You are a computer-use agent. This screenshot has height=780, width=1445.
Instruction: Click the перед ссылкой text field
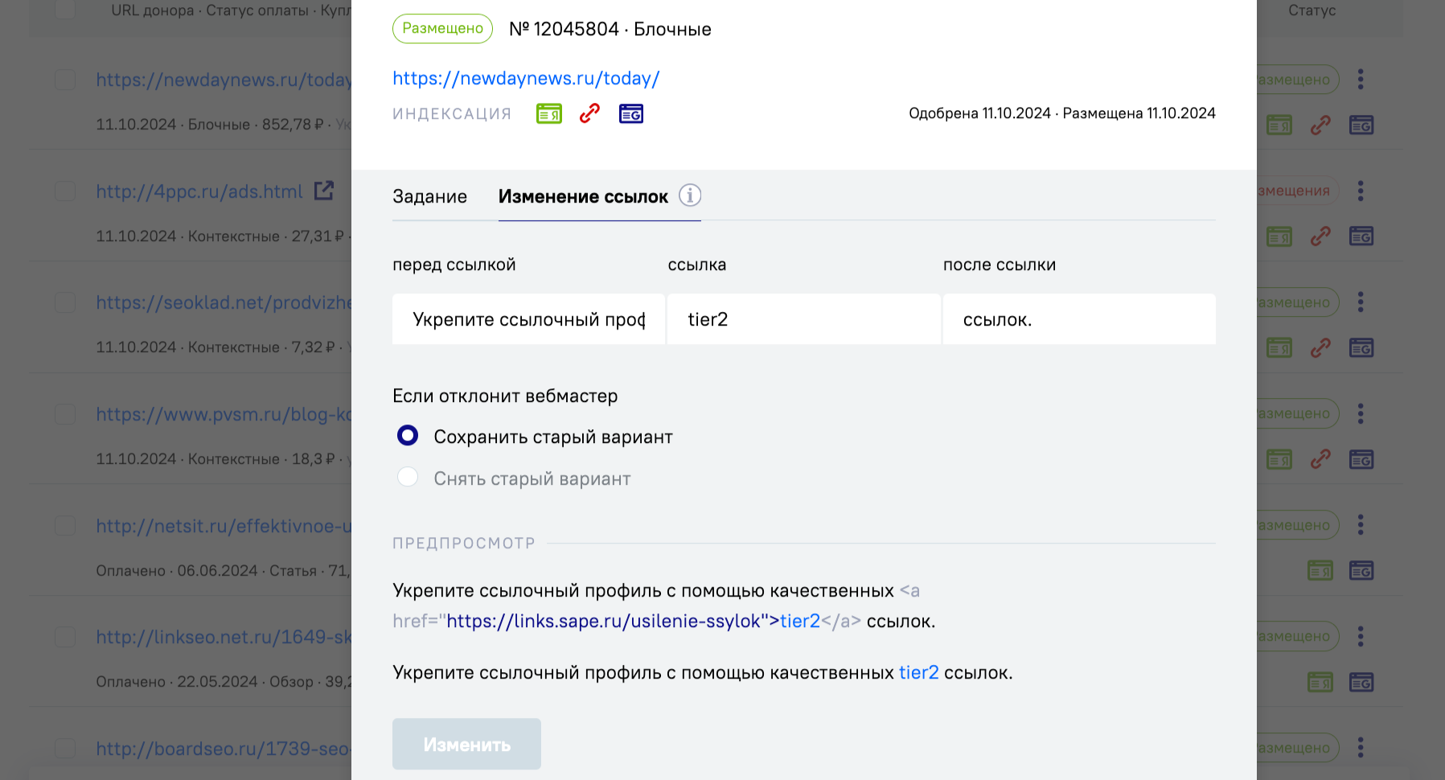(x=528, y=319)
